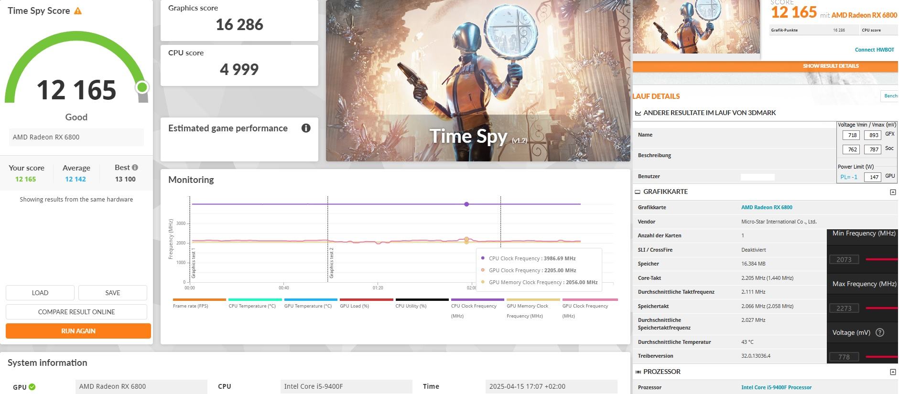Screen dimensions: 899x394
Task: Click the Vendor value Micro-Star International Co., Ltd.
Action: (x=779, y=222)
